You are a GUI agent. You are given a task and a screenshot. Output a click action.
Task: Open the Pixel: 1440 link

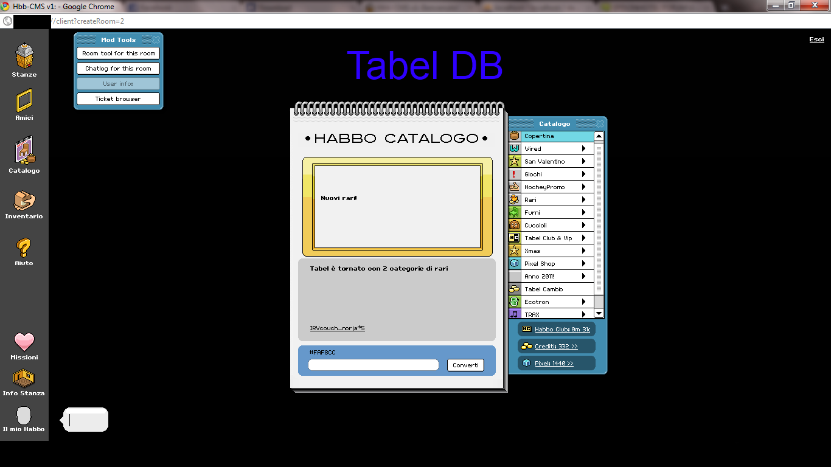(554, 363)
